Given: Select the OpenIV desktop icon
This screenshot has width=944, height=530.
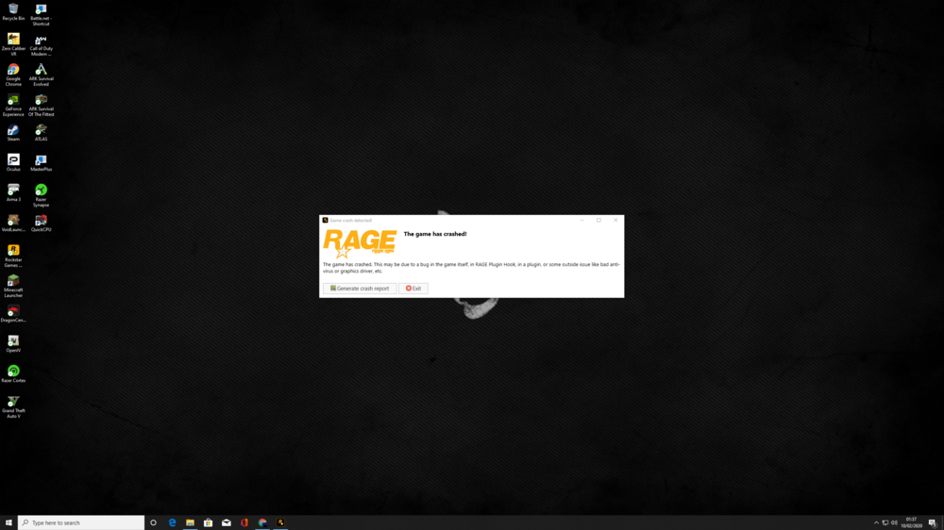Looking at the screenshot, I should (13, 343).
